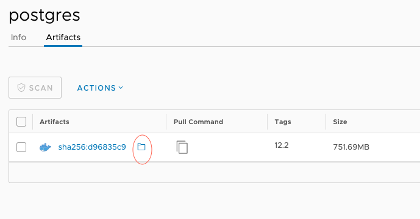The image size is (420, 219).
Task: Select all artifacts checkbox in header
Action: click(x=21, y=122)
